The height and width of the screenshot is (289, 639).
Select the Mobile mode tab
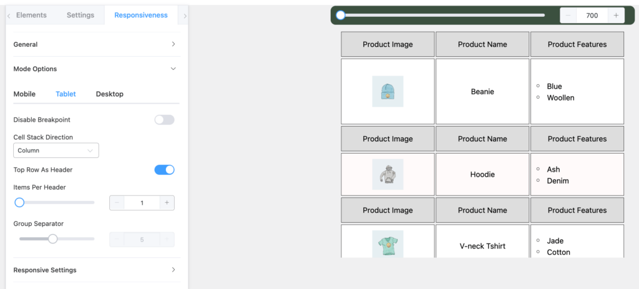24,94
